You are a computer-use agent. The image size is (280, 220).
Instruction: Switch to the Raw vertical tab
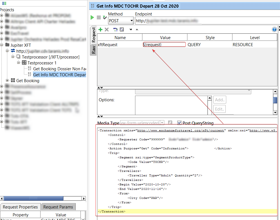94,50
